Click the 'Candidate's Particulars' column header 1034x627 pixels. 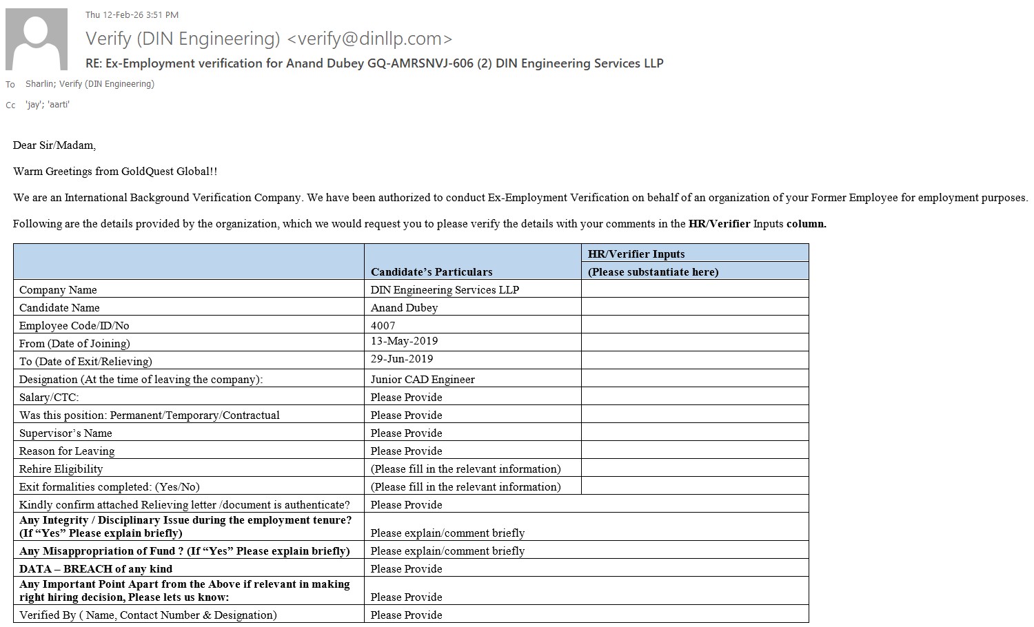pos(432,271)
